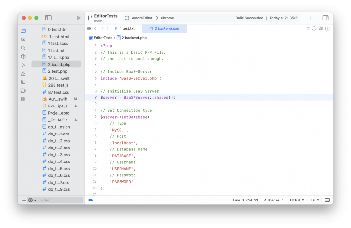Open the 4 Spaces indentation dropdown

tap(273, 200)
